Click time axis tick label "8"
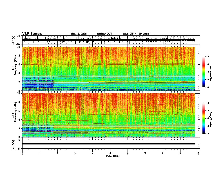The width and height of the screenshot is (223, 172). click(x=163, y=153)
